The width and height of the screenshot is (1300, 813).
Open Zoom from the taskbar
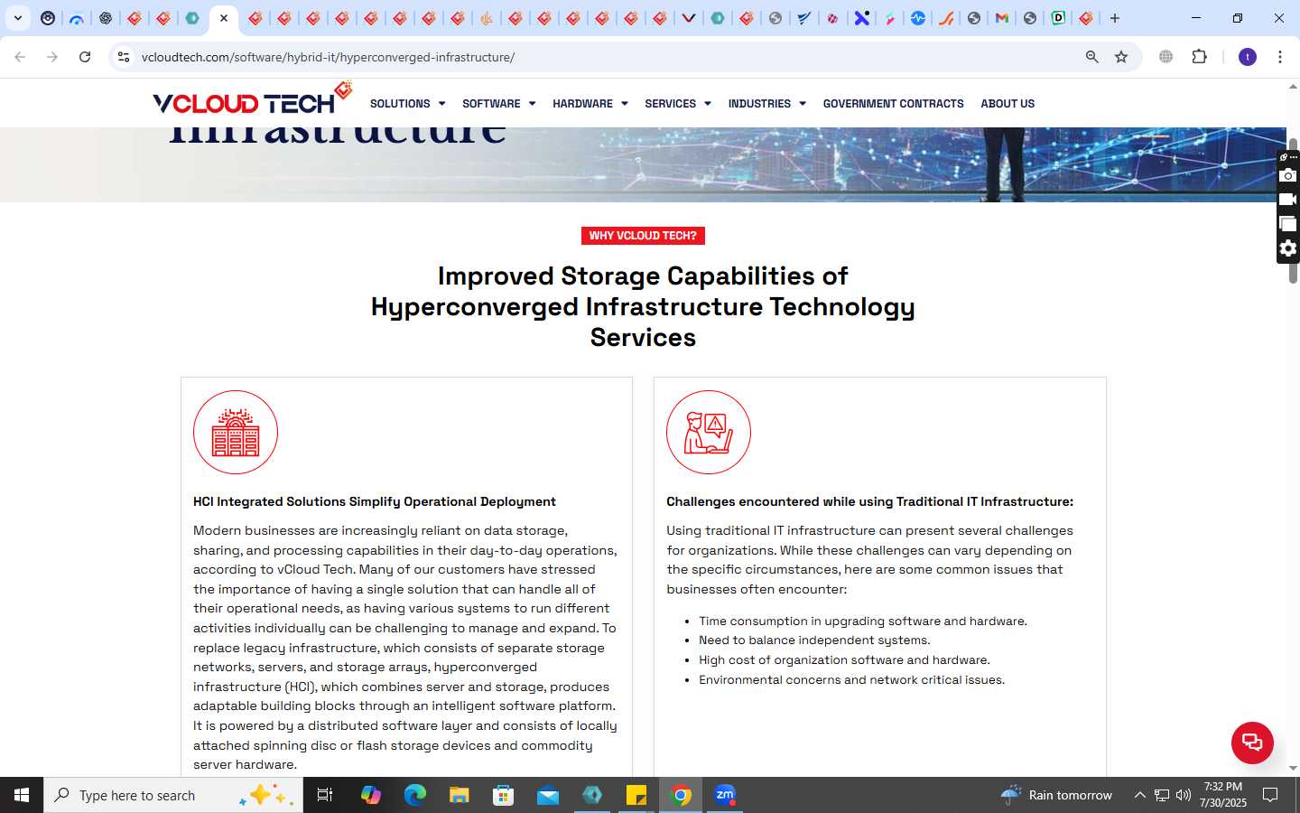click(x=725, y=795)
